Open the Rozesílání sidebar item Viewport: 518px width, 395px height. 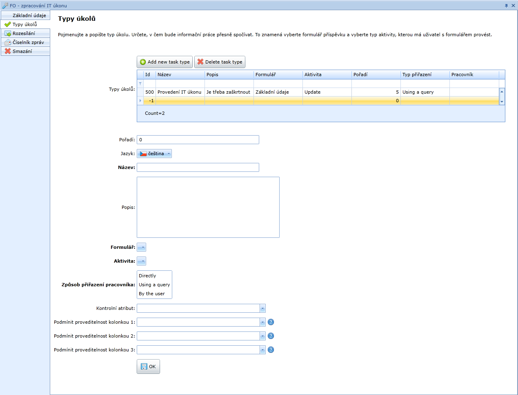click(24, 33)
